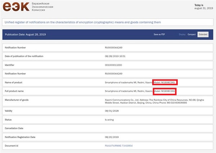Click the Name of product label
This screenshot has width=216, height=153.
click(x=14, y=82)
